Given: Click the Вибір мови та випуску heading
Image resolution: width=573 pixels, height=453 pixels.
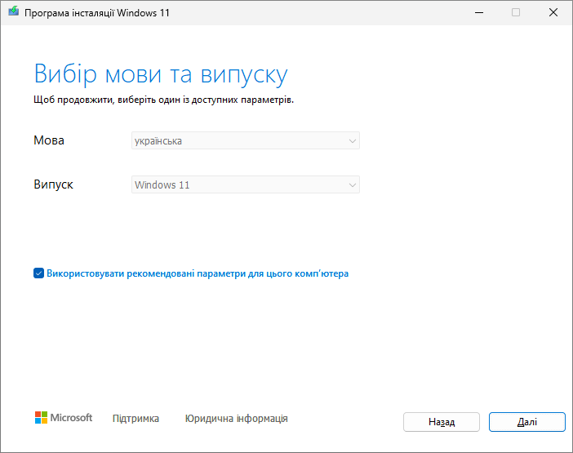Looking at the screenshot, I should point(161,75).
